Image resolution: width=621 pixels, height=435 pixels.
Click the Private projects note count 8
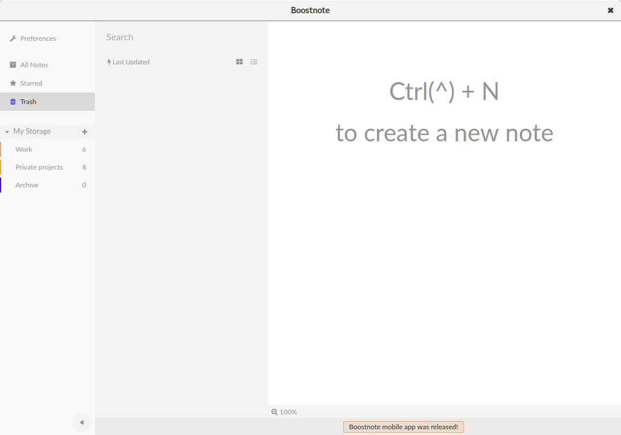(84, 167)
